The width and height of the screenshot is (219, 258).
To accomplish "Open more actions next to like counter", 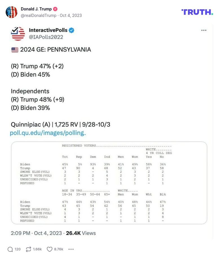I will tap(71, 250).
